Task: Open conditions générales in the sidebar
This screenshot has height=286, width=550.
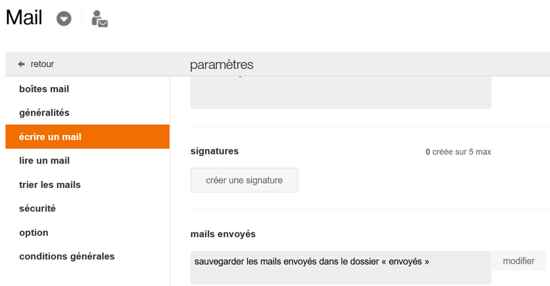Action: [x=67, y=257]
